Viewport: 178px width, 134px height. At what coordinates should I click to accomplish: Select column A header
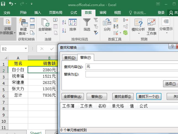pos(18,58)
